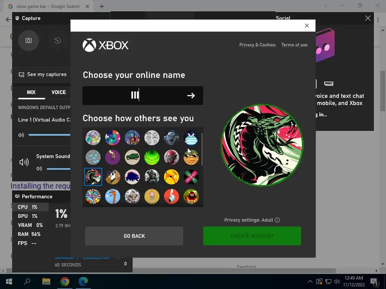Open File Explorer from the taskbar
Image resolution: width=386 pixels, height=289 pixels.
(x=46, y=281)
